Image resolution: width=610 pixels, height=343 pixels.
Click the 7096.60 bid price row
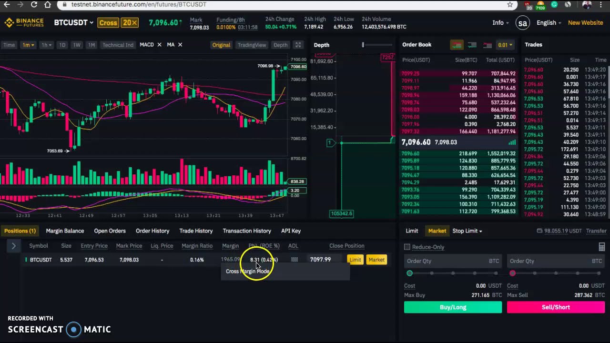coord(458,153)
